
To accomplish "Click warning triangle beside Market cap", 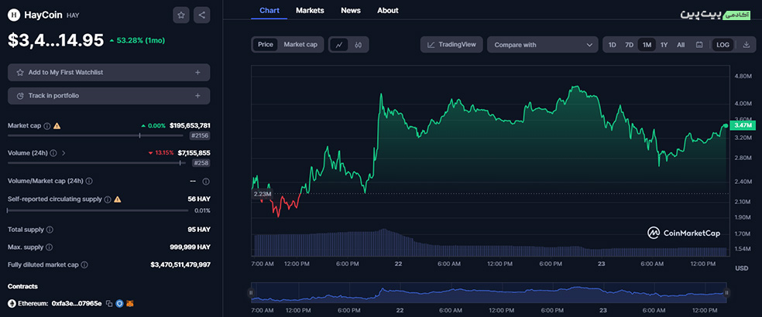I will [x=57, y=126].
